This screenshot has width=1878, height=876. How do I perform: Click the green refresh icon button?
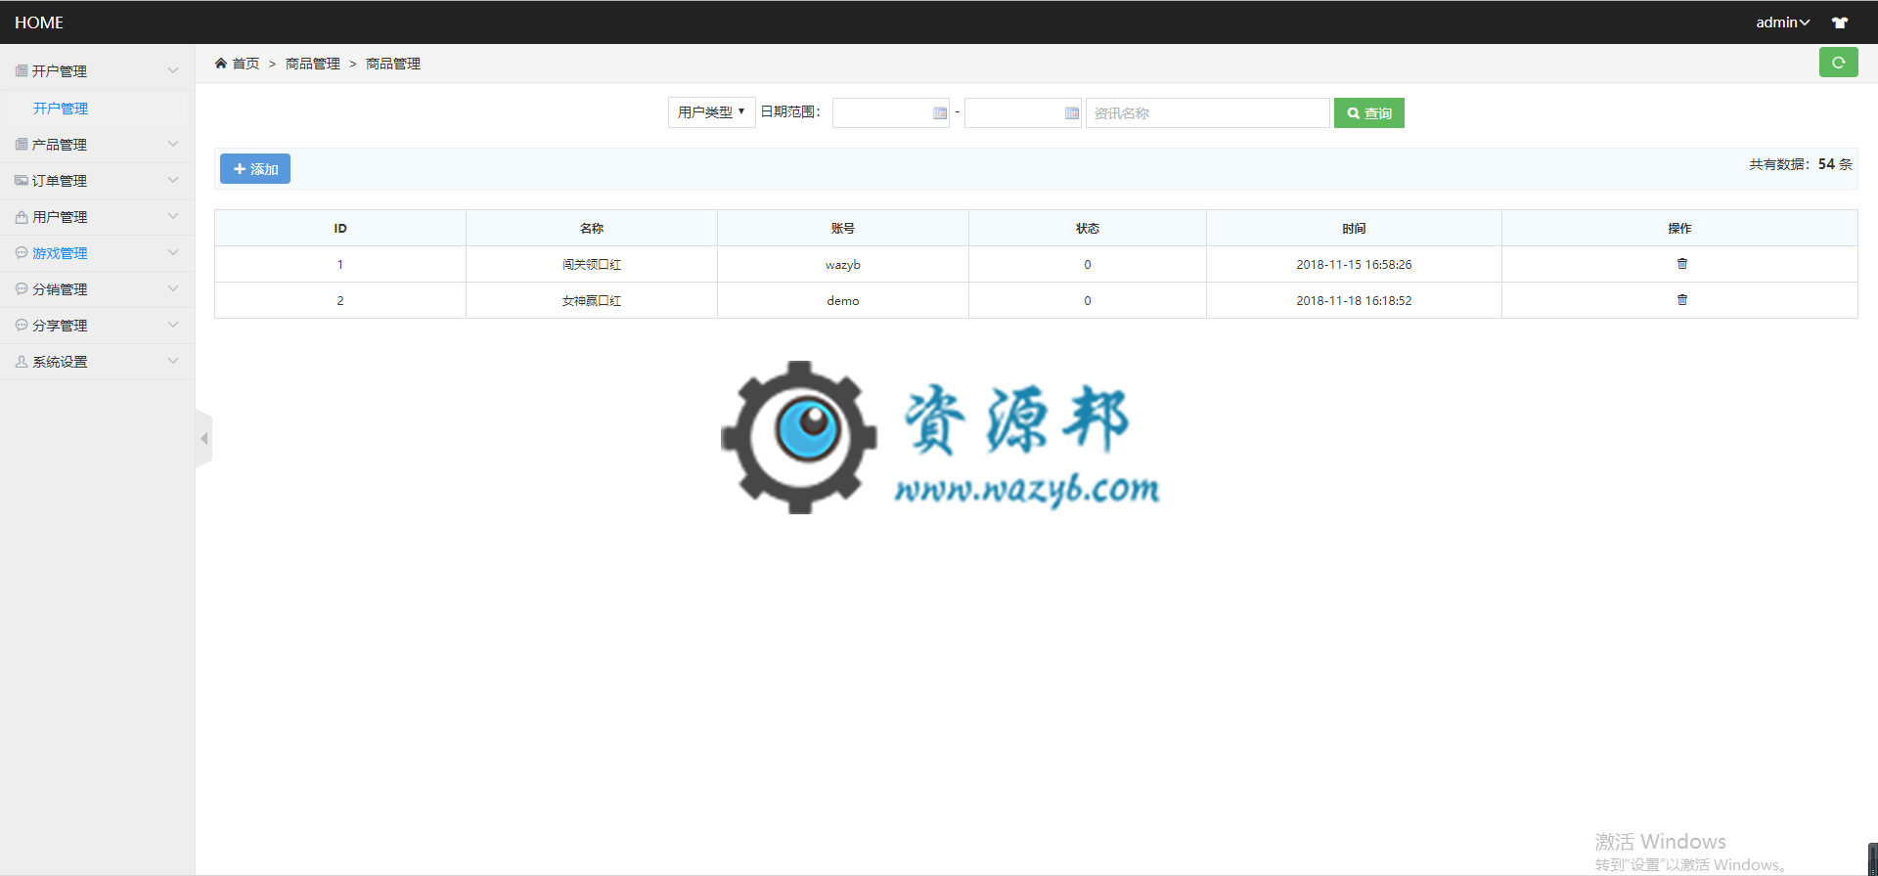coord(1838,63)
